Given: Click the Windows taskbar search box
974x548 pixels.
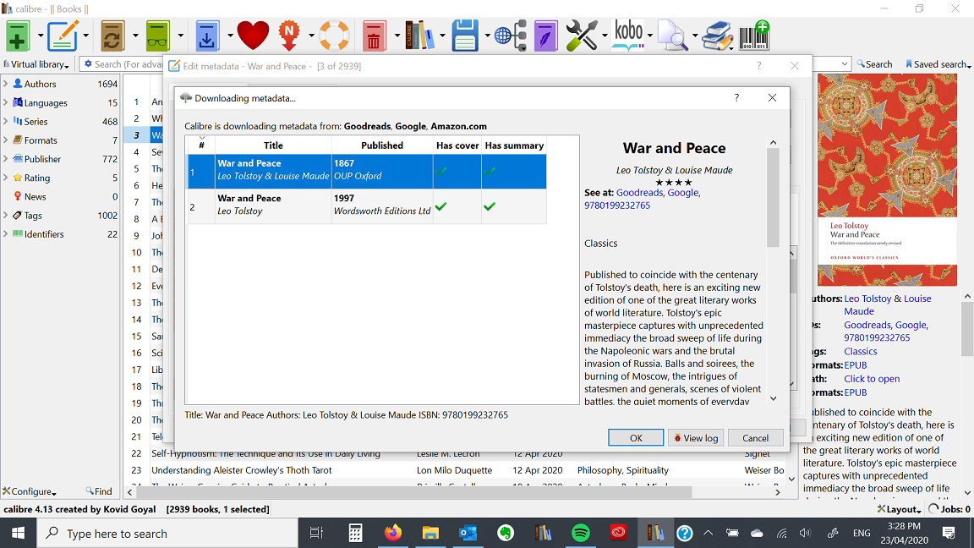Looking at the screenshot, I should 167,533.
